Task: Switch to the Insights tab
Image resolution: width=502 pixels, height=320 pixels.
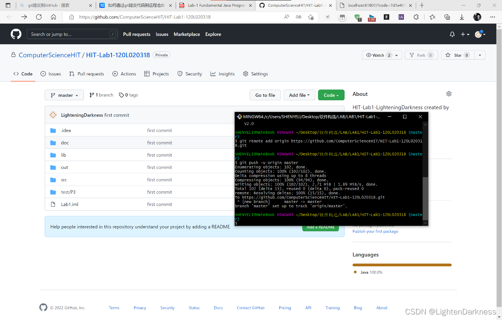Action: (x=222, y=74)
